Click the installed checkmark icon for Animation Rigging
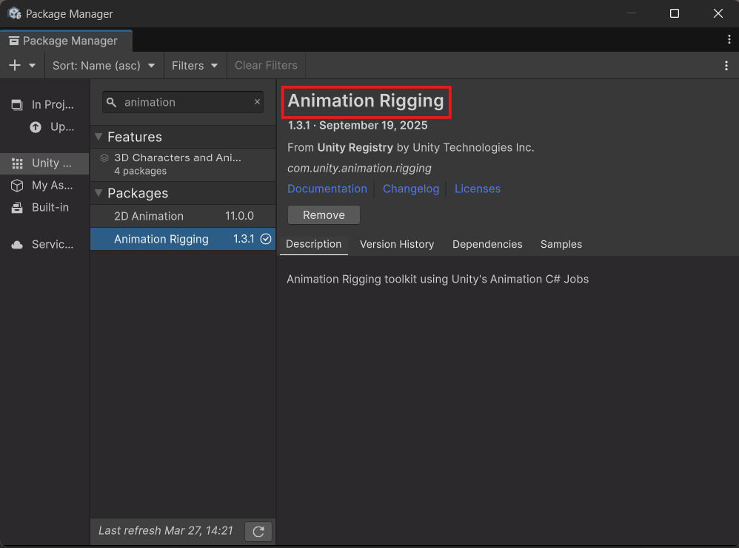The width and height of the screenshot is (739, 548). [266, 239]
